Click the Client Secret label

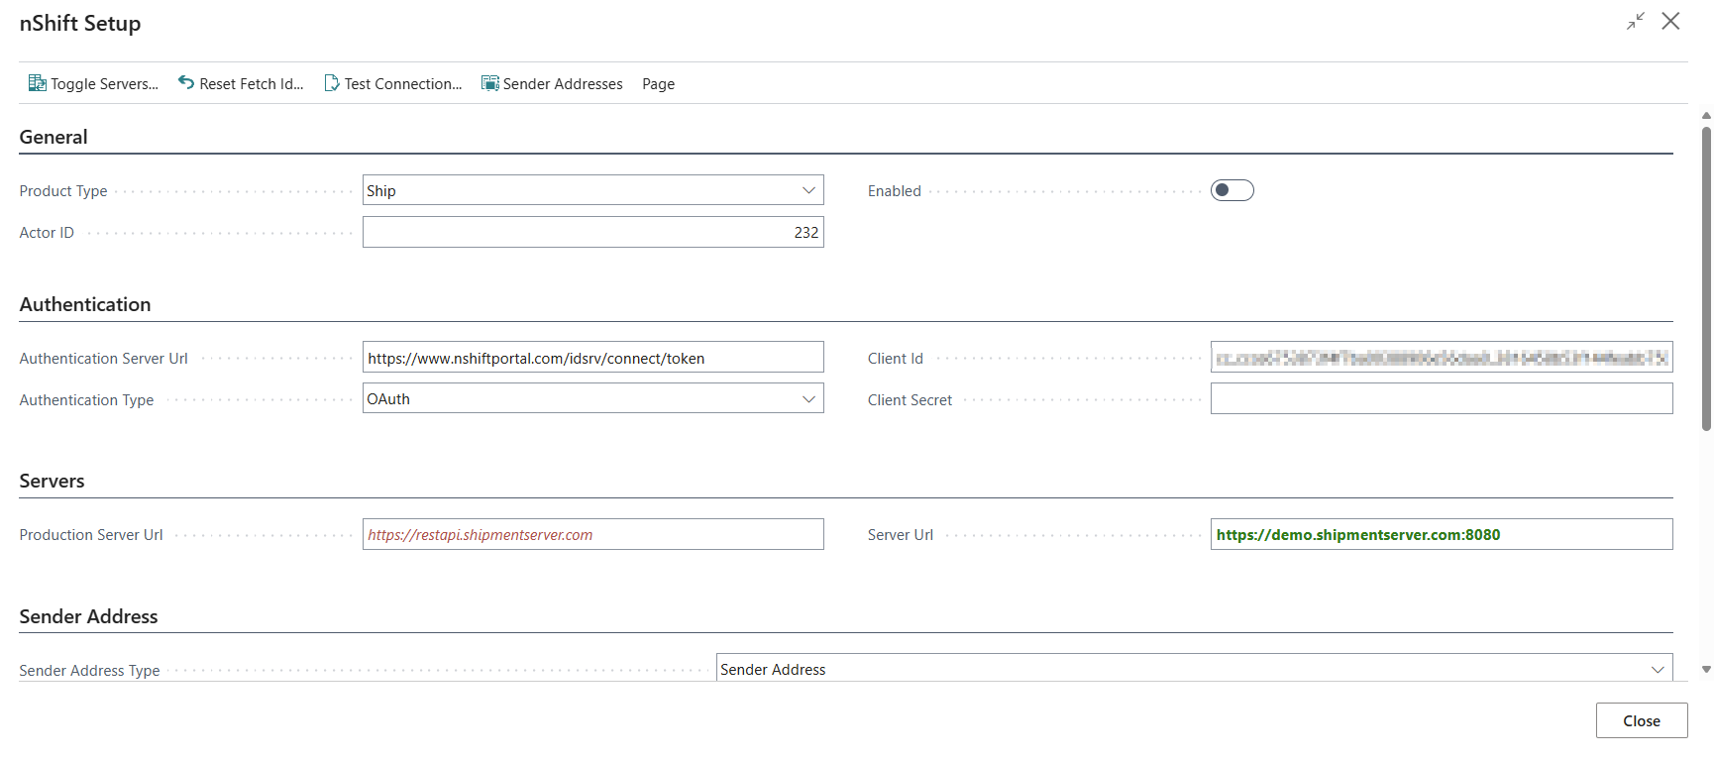[x=910, y=400]
